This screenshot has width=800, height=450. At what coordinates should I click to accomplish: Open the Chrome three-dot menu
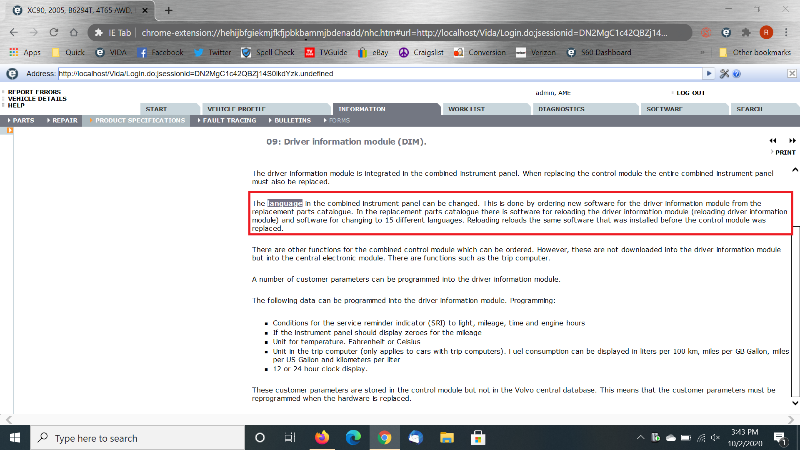click(786, 32)
